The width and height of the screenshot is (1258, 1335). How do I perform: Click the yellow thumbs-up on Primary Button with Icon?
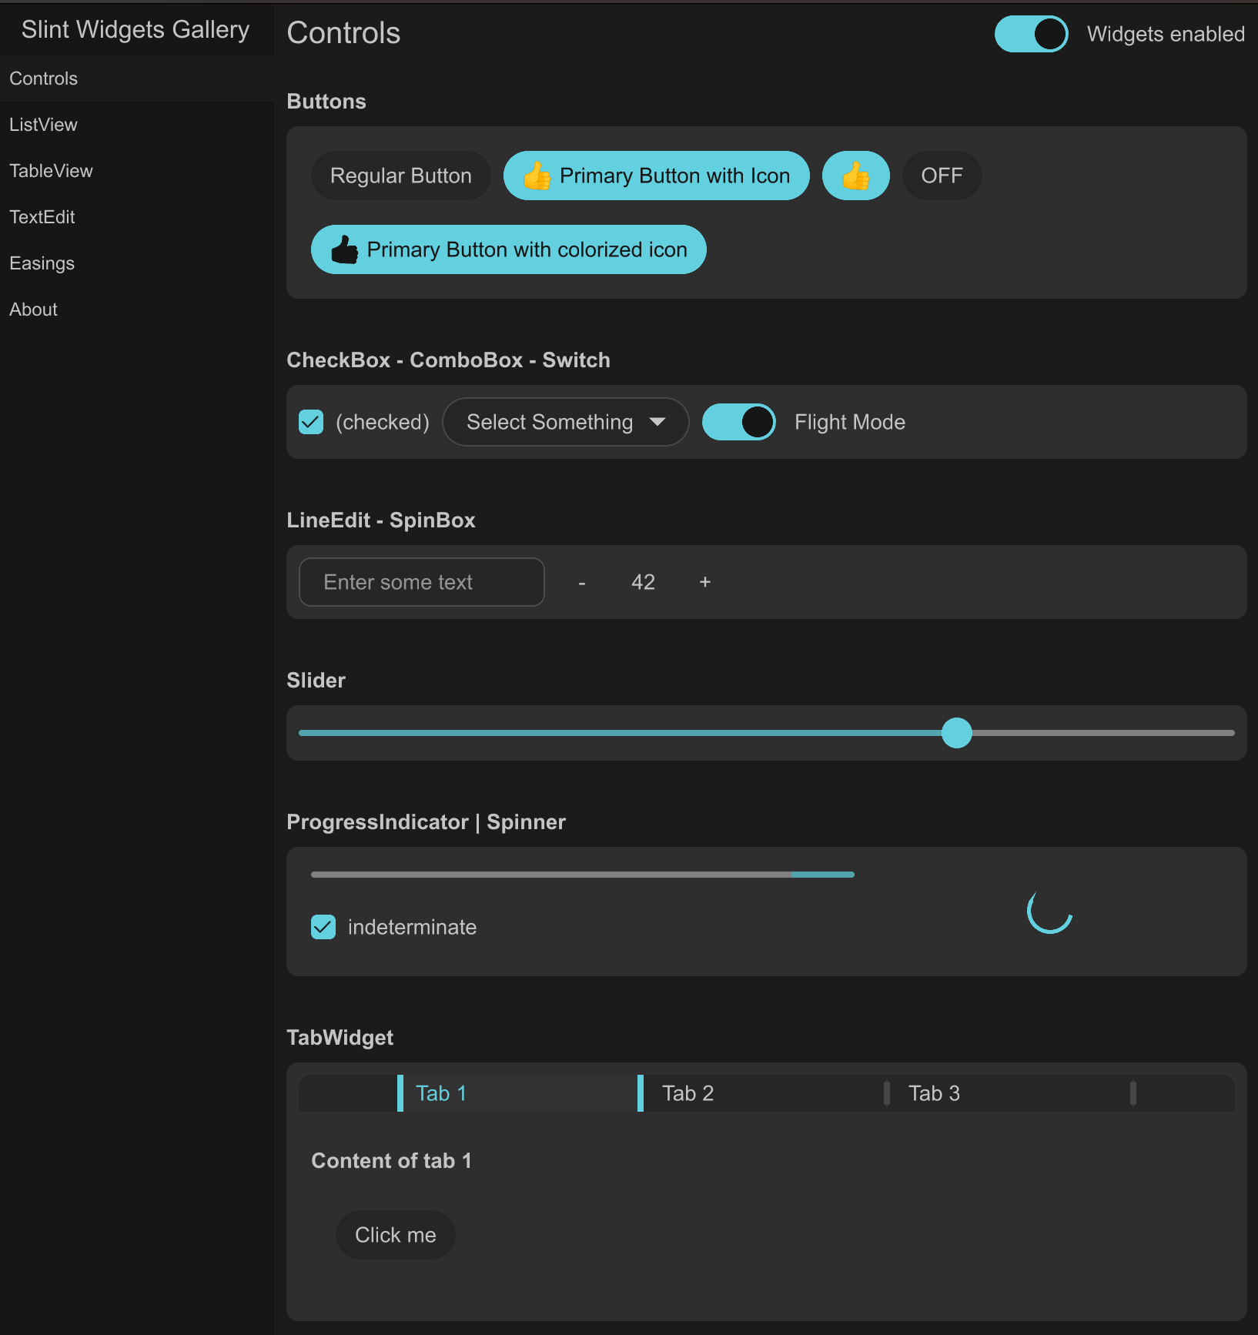[537, 176]
